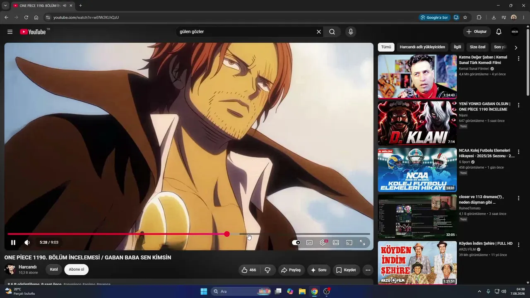The width and height of the screenshot is (530, 298).
Task: Select the Harcandı adlı yükleyiciden chip
Action: (422, 47)
